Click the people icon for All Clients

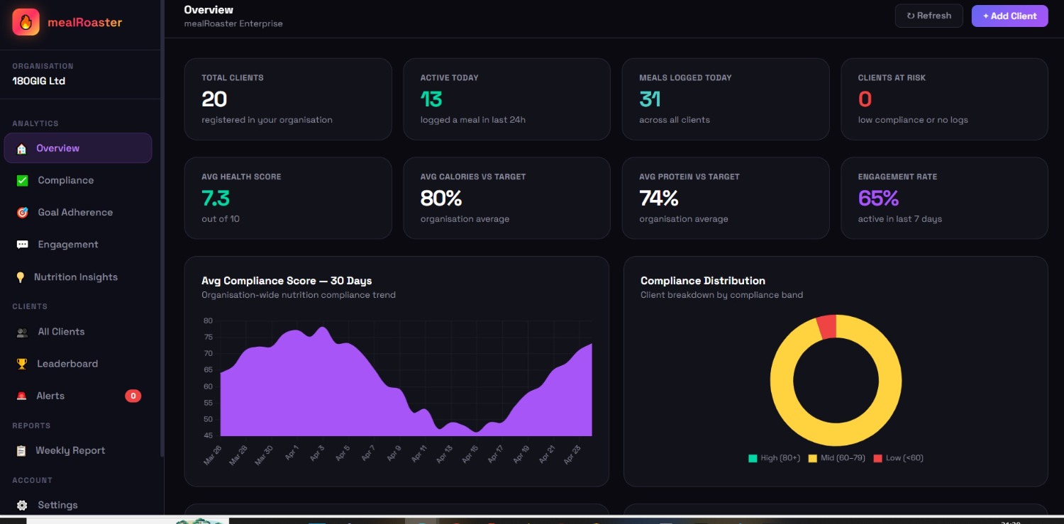point(23,332)
